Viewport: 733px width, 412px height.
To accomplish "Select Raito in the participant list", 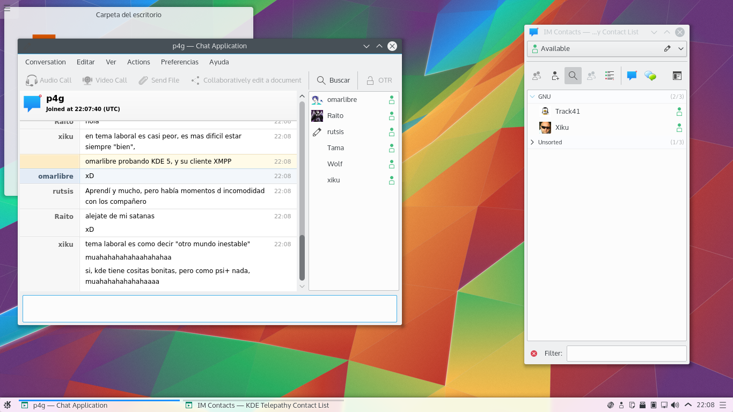I will tap(354, 116).
